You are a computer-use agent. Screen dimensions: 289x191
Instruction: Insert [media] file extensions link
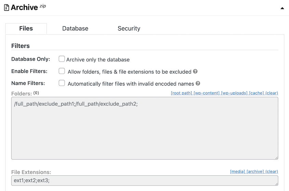coord(237,171)
